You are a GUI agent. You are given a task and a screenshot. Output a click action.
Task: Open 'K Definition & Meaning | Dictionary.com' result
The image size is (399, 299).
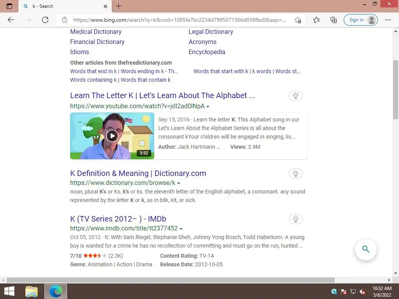tap(138, 173)
